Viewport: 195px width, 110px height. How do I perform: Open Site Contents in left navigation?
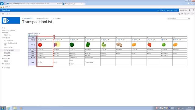tap(6, 64)
